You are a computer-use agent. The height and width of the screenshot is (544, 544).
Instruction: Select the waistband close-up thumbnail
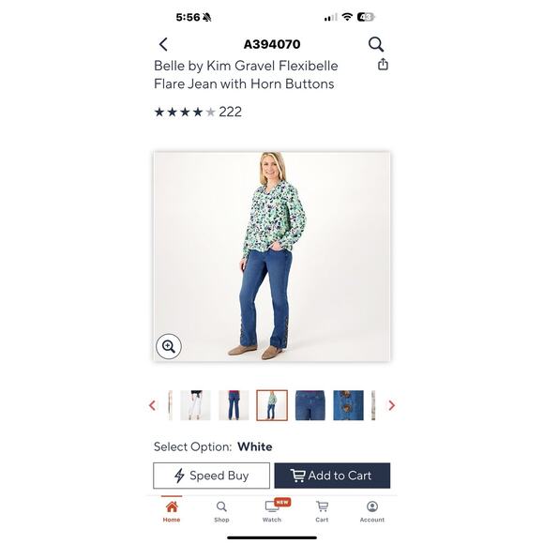[310, 405]
